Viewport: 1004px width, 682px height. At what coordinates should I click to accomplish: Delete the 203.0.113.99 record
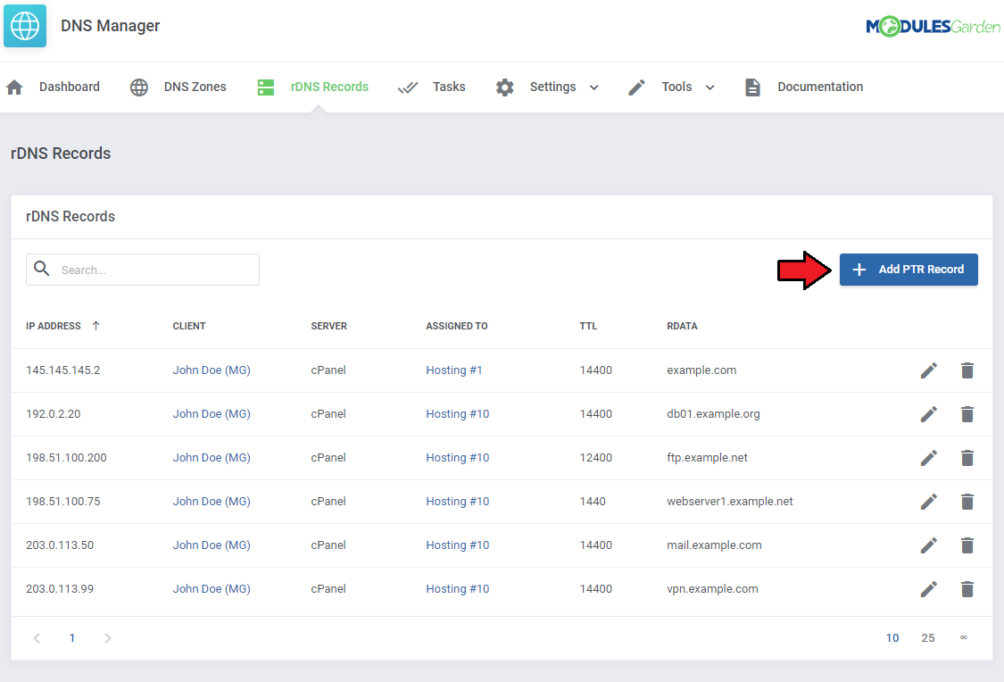[x=967, y=589]
